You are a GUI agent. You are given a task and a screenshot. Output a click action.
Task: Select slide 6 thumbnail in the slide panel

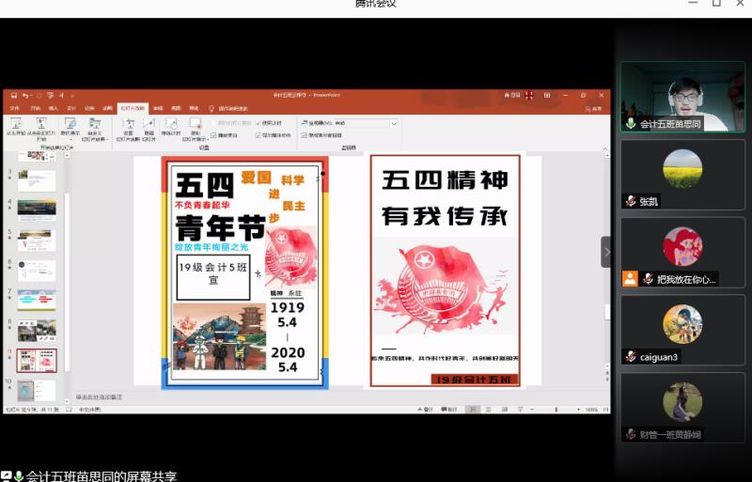(37, 271)
